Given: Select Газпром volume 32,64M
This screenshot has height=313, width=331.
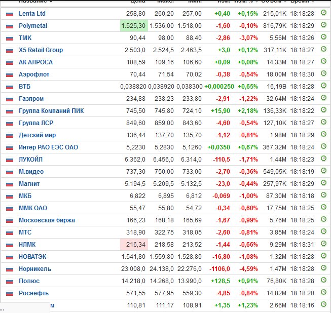Looking at the screenshot, I should tap(276, 99).
